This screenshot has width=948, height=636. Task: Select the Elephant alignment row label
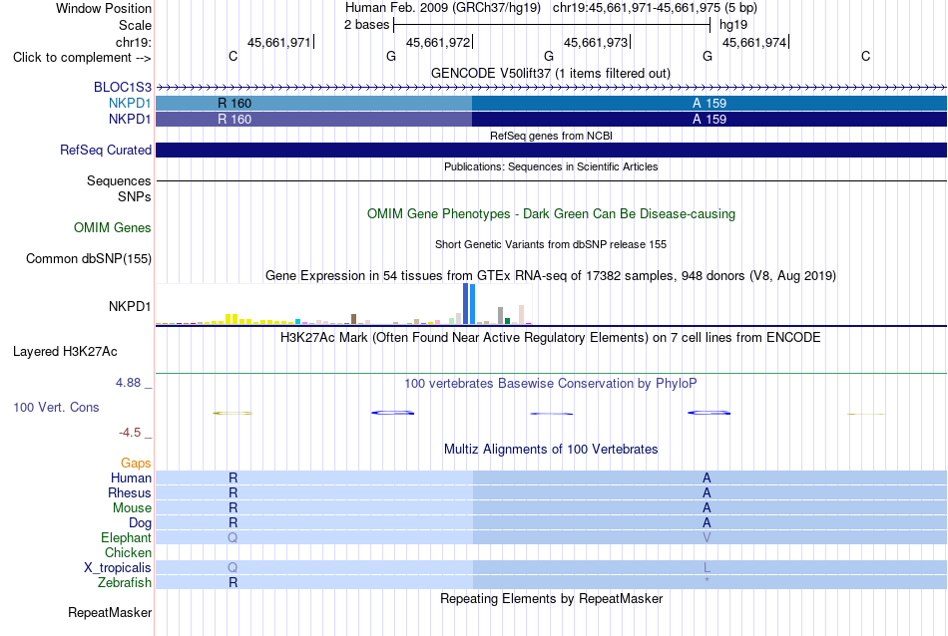click(x=126, y=537)
